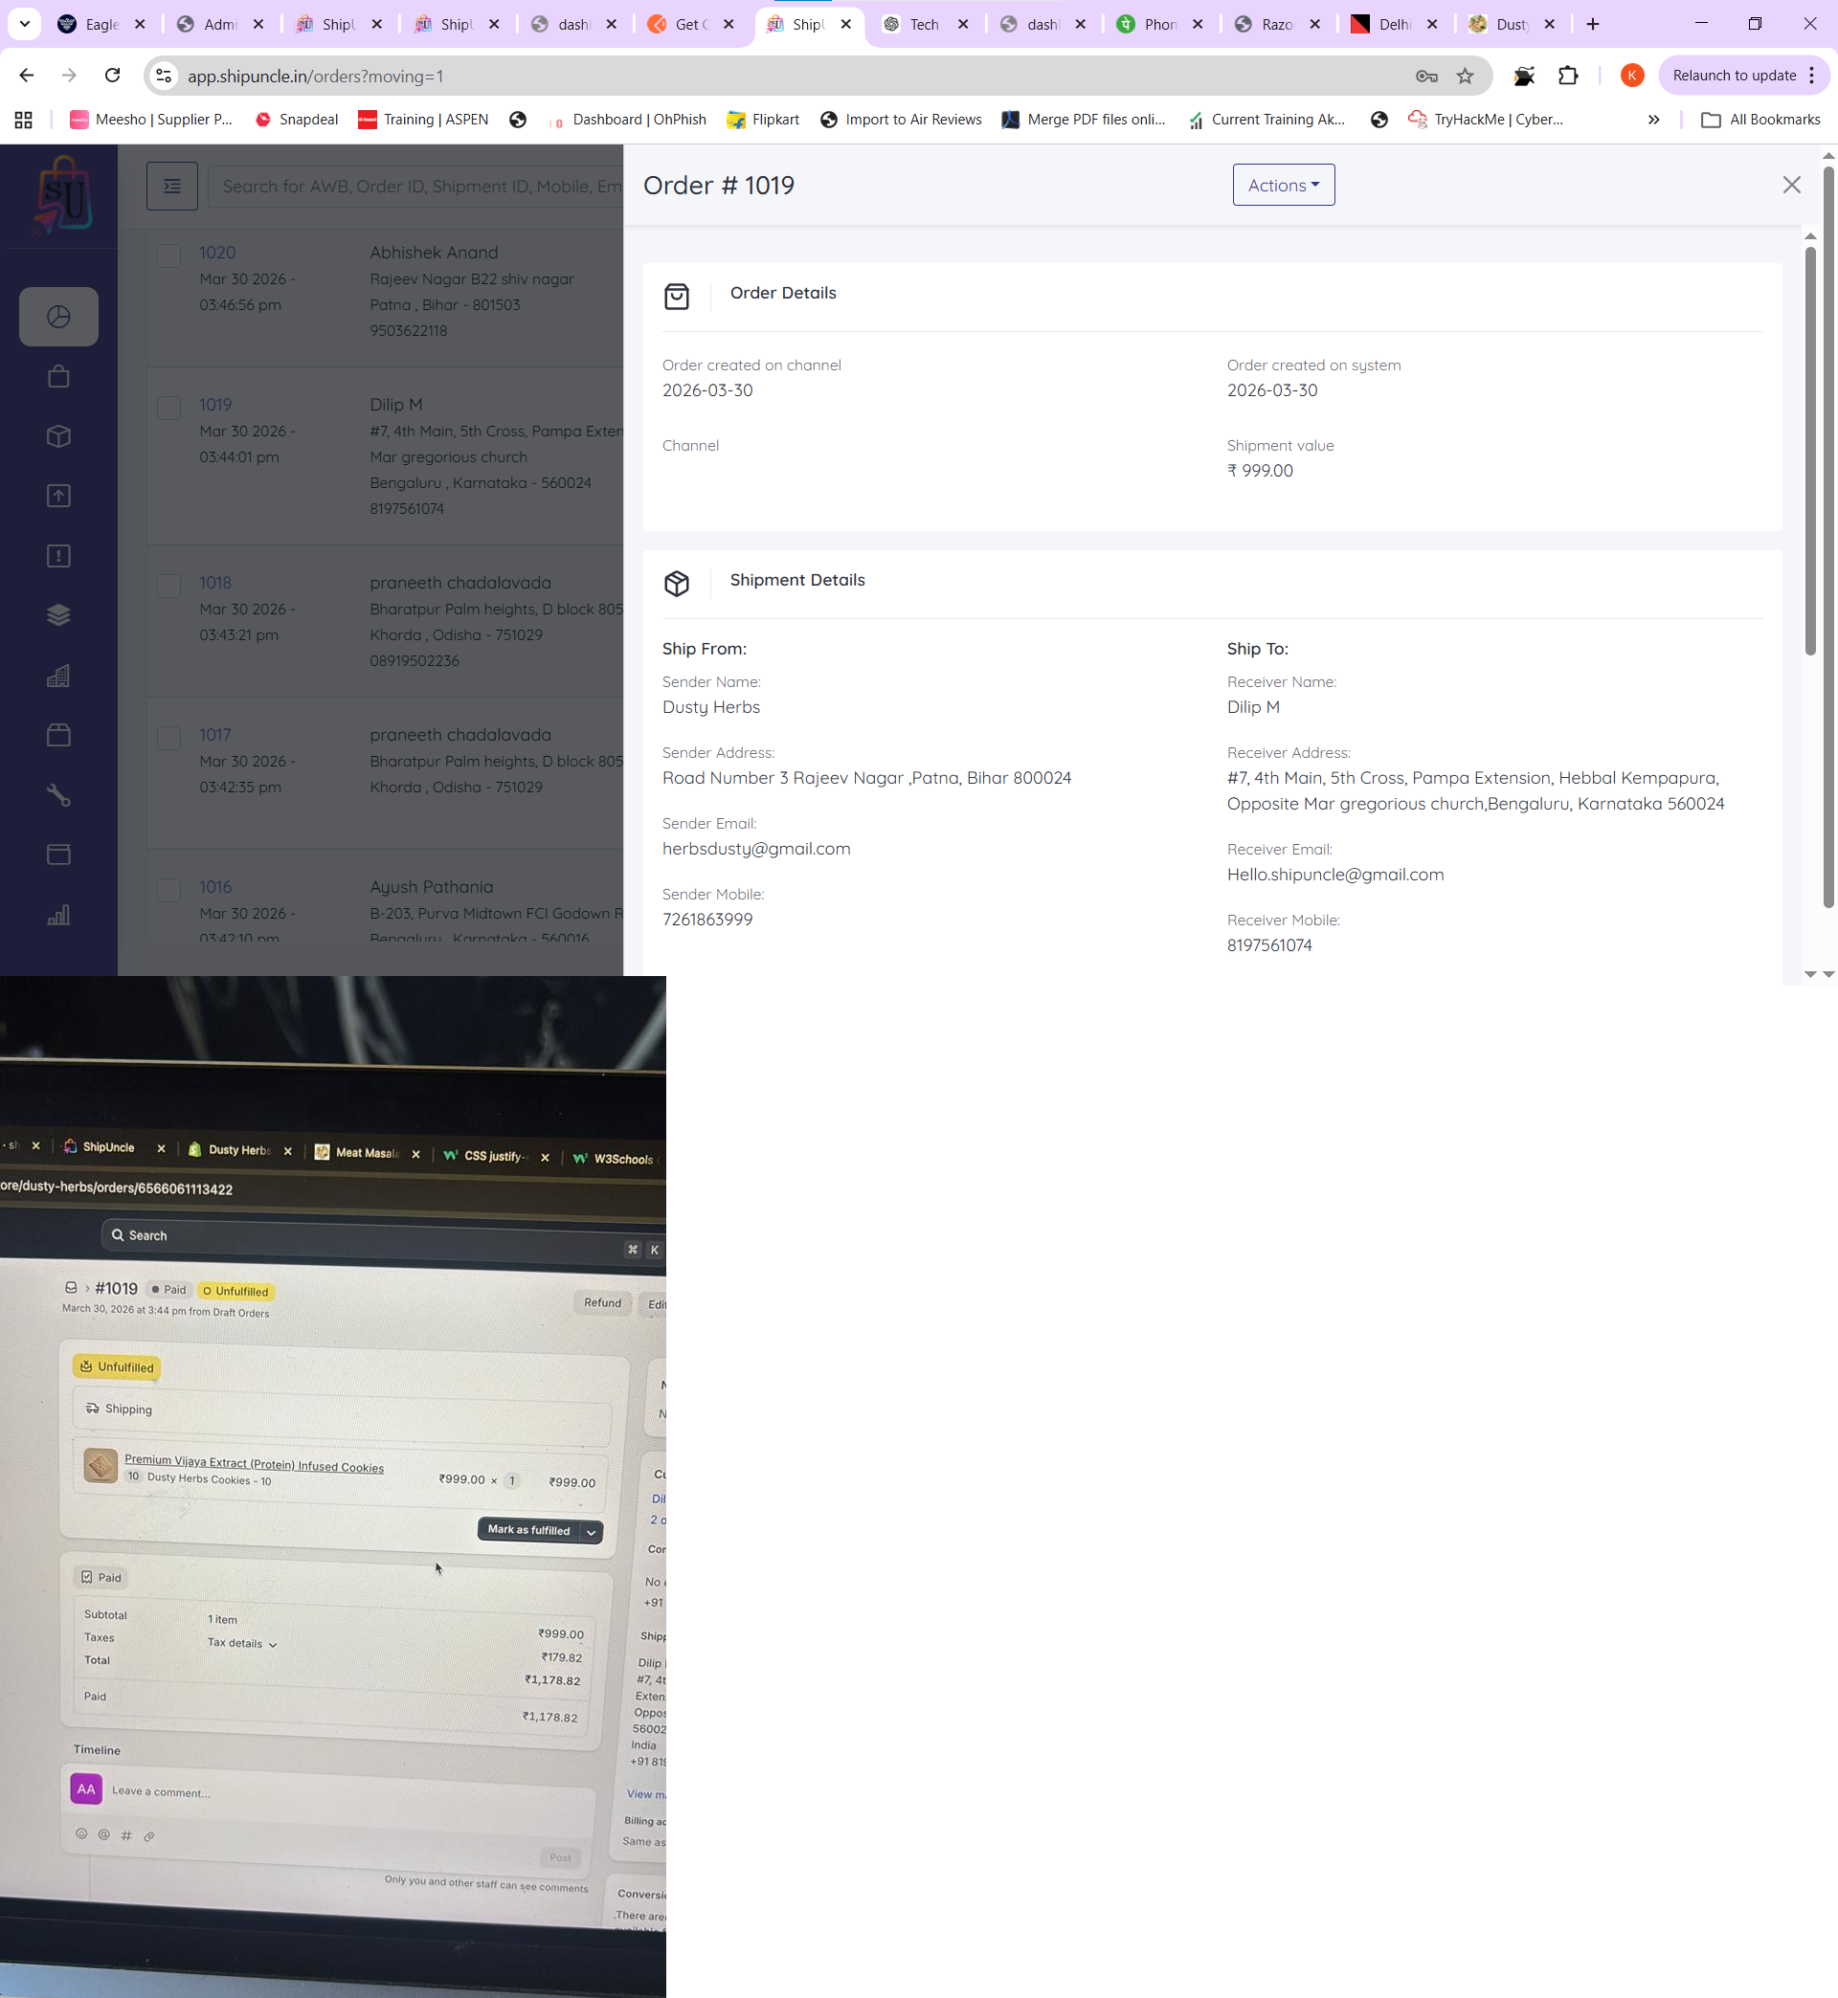Expand the Actions dropdown

1283,185
